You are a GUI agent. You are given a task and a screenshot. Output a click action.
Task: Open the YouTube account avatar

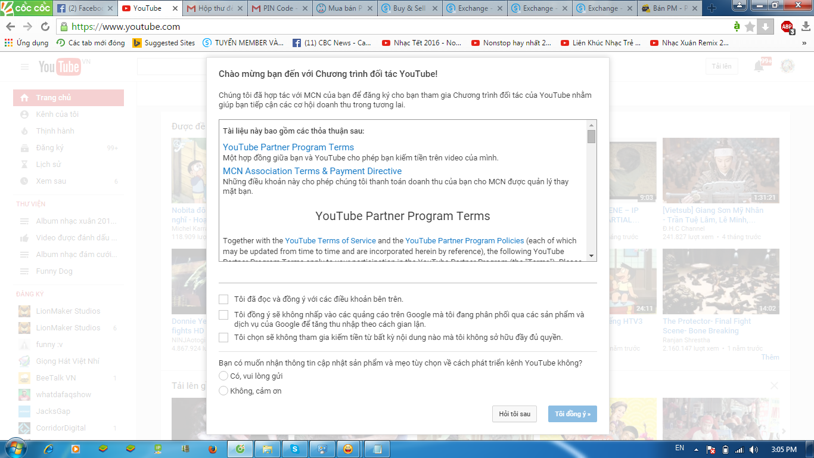pyautogui.click(x=788, y=66)
